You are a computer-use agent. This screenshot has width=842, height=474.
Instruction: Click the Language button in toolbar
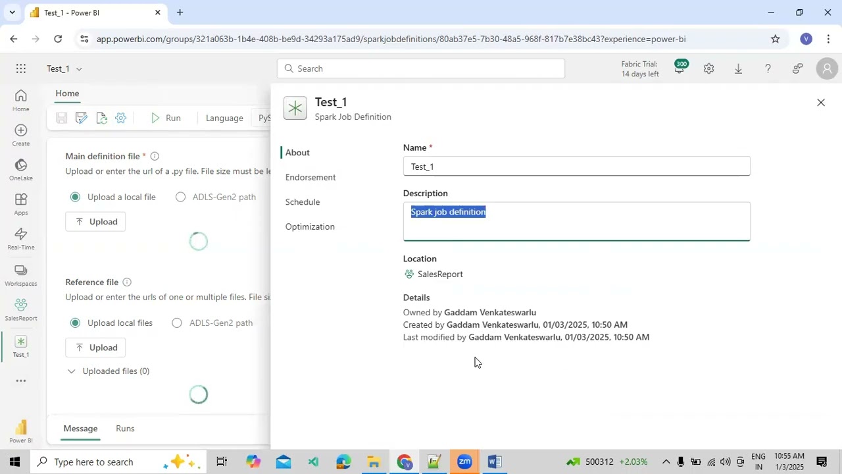(x=224, y=118)
